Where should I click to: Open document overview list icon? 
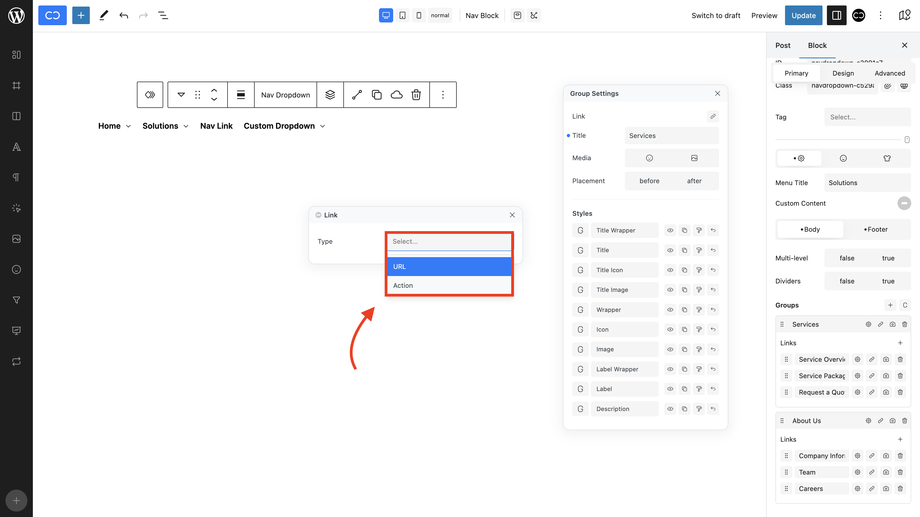click(163, 15)
